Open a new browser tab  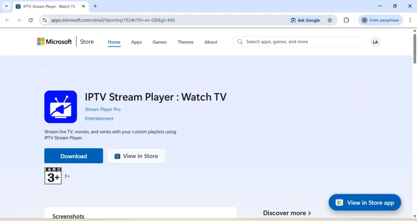click(x=95, y=6)
